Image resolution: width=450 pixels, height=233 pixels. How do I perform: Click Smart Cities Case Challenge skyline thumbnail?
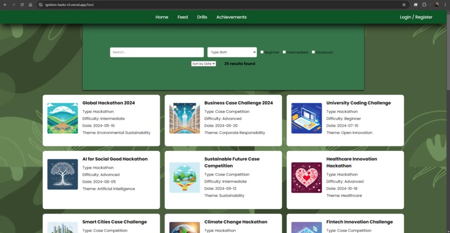[63, 227]
